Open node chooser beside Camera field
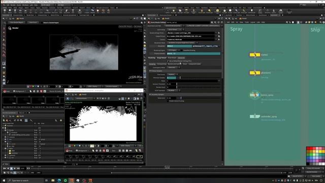This screenshot has width=325, height=183. tap(219, 40)
